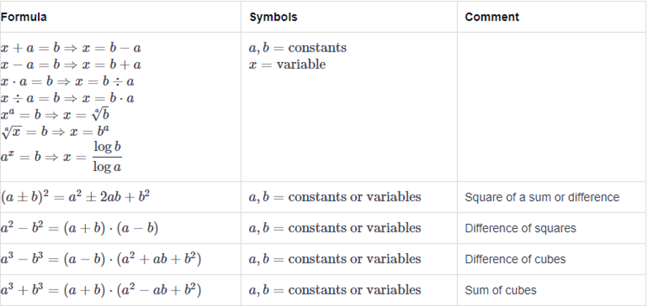Click the 'a, b = constants' symbols text
This screenshot has width=647, height=306.
pyautogui.click(x=298, y=48)
